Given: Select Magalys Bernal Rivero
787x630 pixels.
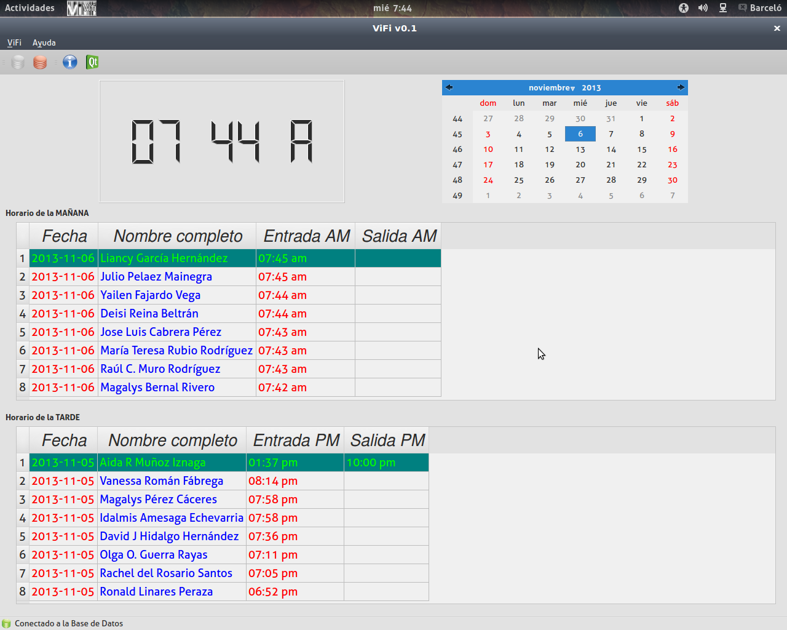Looking at the screenshot, I should click(177, 388).
